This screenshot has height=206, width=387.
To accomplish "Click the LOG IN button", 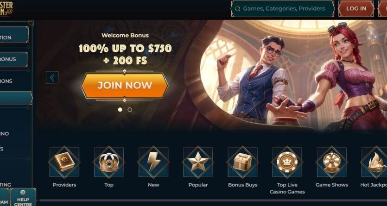I will pyautogui.click(x=356, y=9).
